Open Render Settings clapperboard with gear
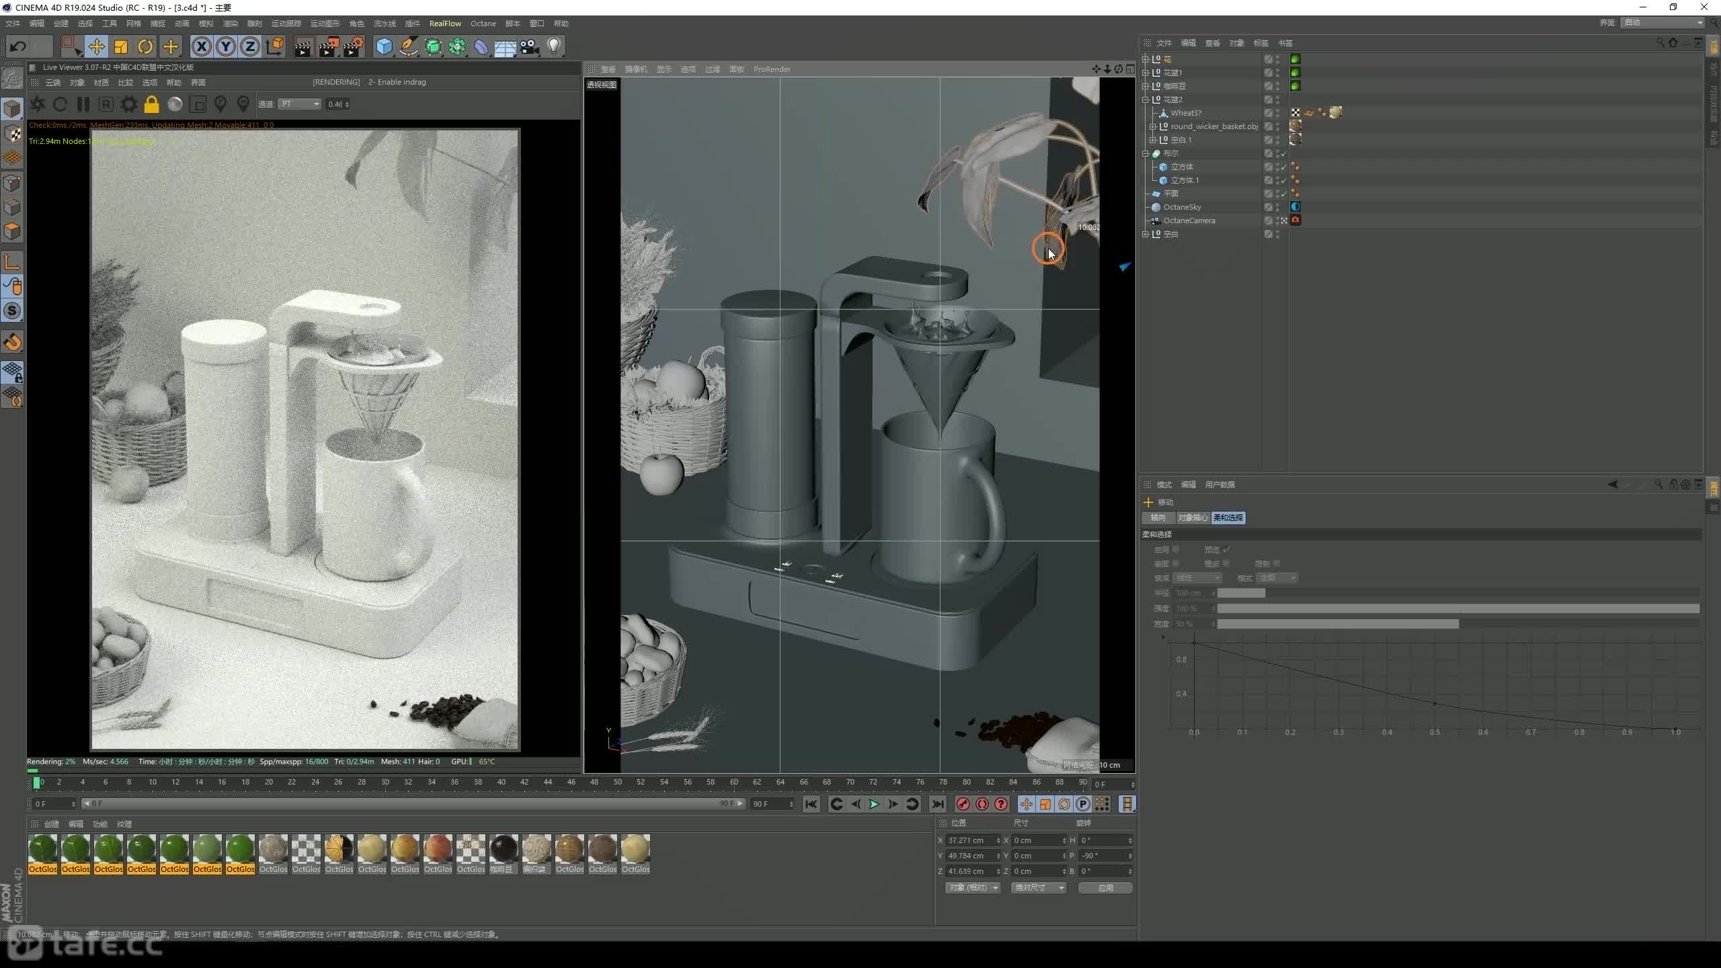1721x968 pixels. [x=354, y=46]
